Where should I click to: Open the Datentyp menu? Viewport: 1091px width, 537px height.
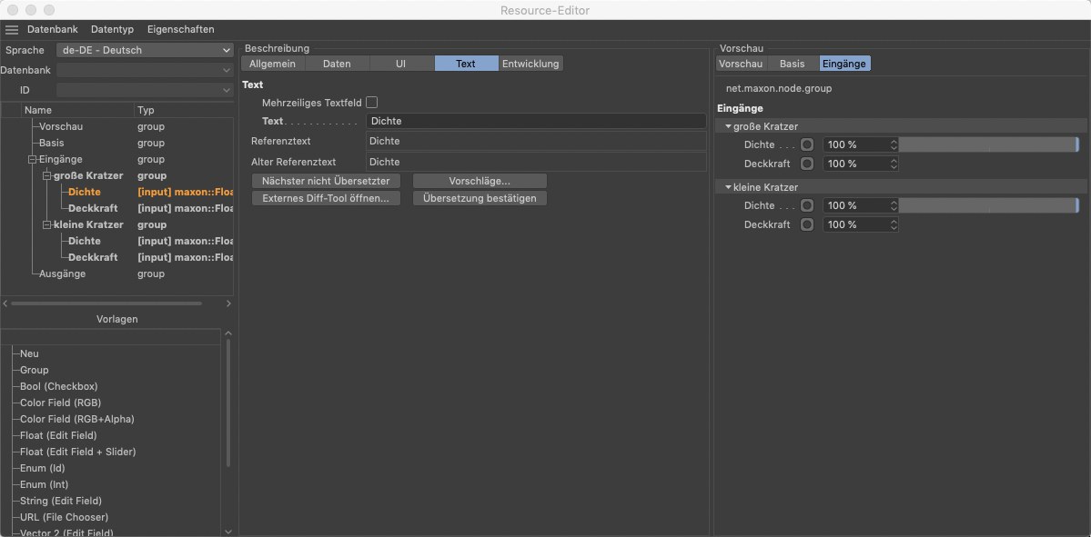112,30
